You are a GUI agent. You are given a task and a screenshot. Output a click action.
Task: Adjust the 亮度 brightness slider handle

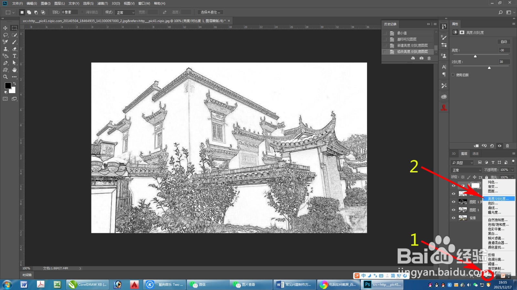point(475,56)
